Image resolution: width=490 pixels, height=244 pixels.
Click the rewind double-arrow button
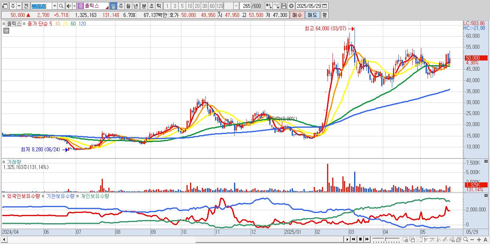coord(354,239)
